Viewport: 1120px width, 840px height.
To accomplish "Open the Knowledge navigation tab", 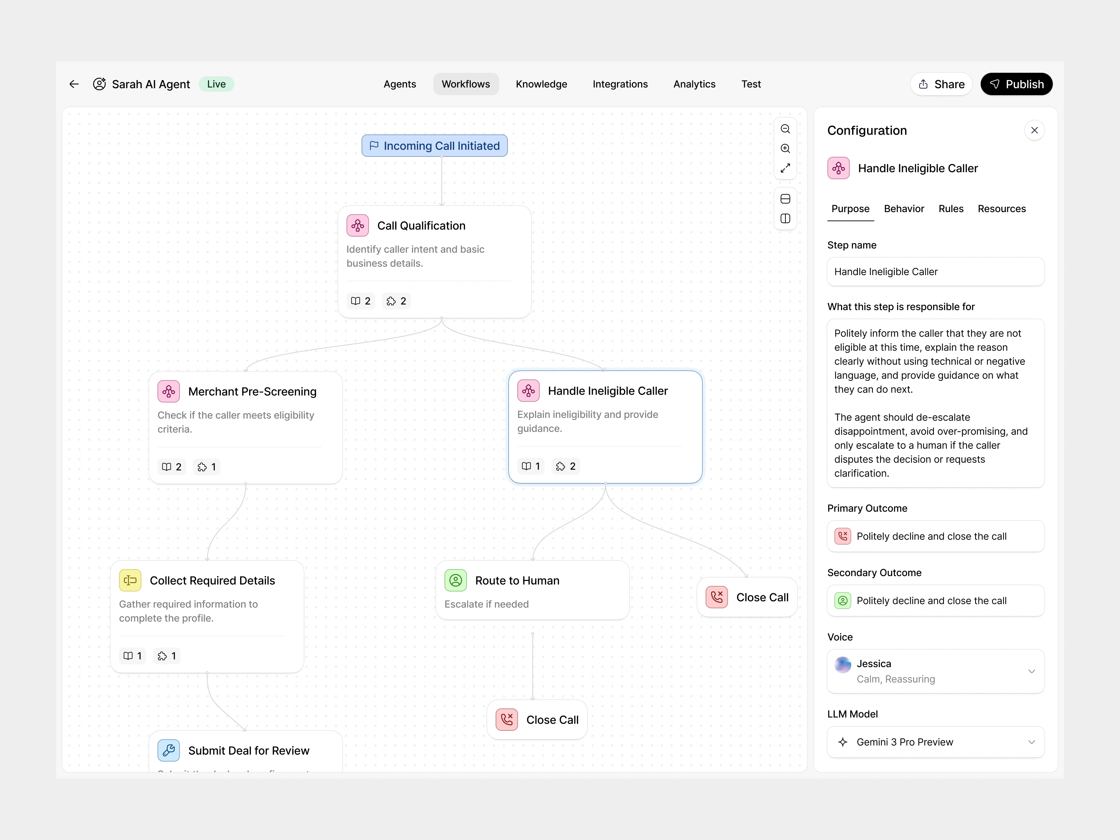I will click(x=541, y=84).
